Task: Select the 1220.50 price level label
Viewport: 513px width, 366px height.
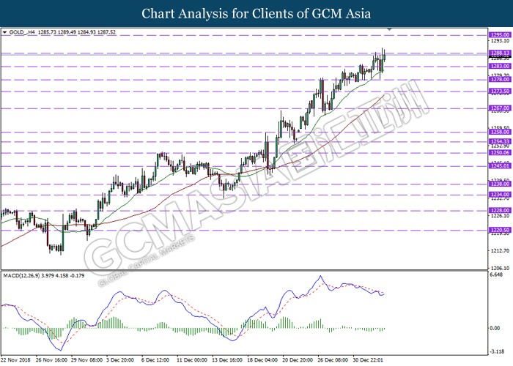Action: pyautogui.click(x=500, y=230)
